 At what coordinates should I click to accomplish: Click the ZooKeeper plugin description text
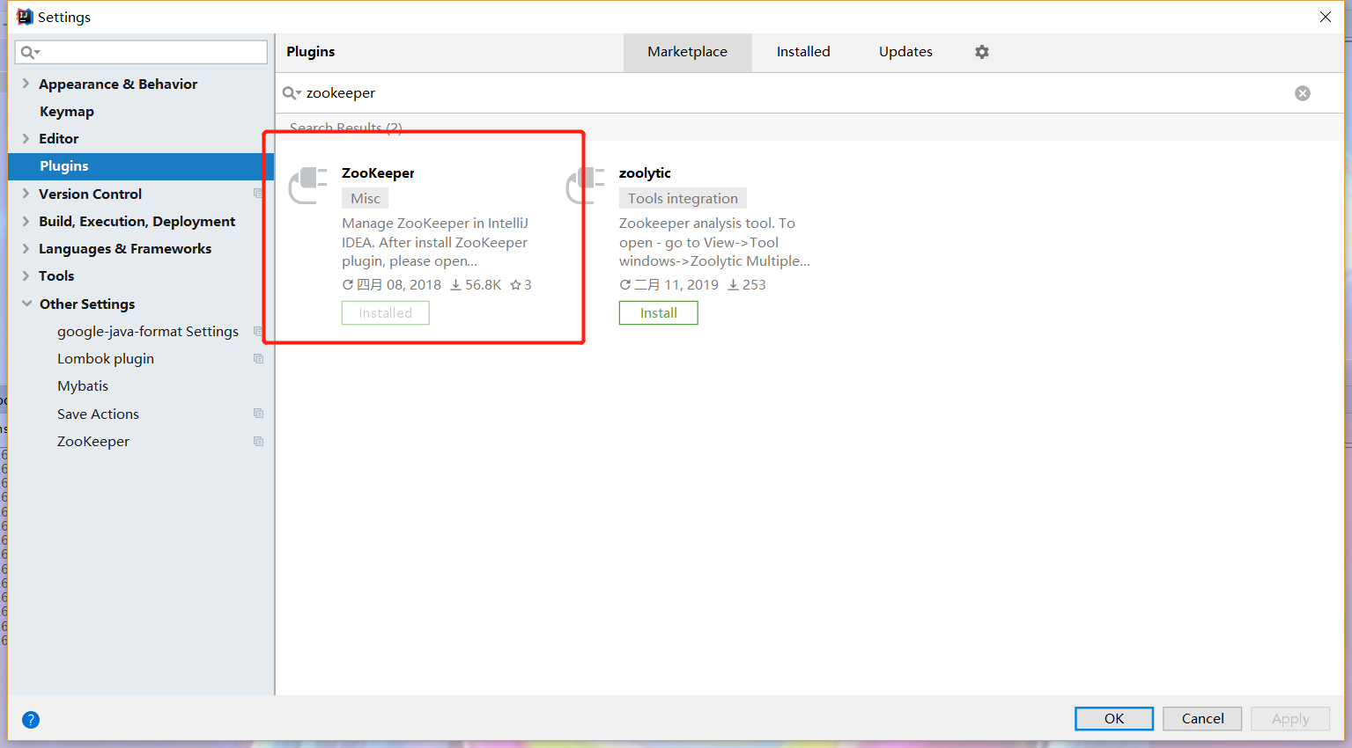(x=435, y=242)
